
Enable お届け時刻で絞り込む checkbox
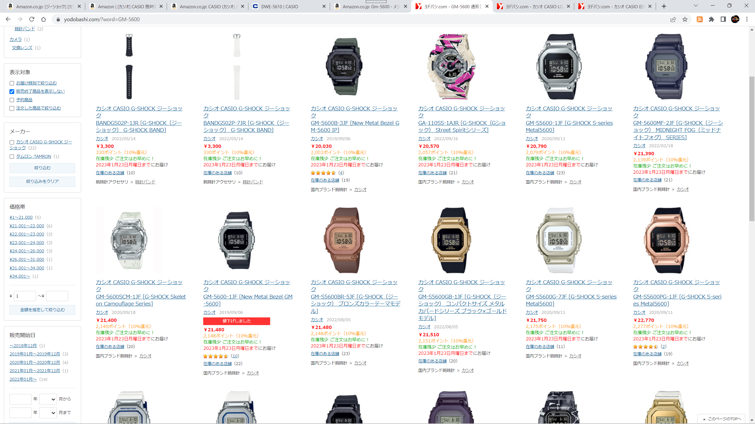tap(12, 83)
